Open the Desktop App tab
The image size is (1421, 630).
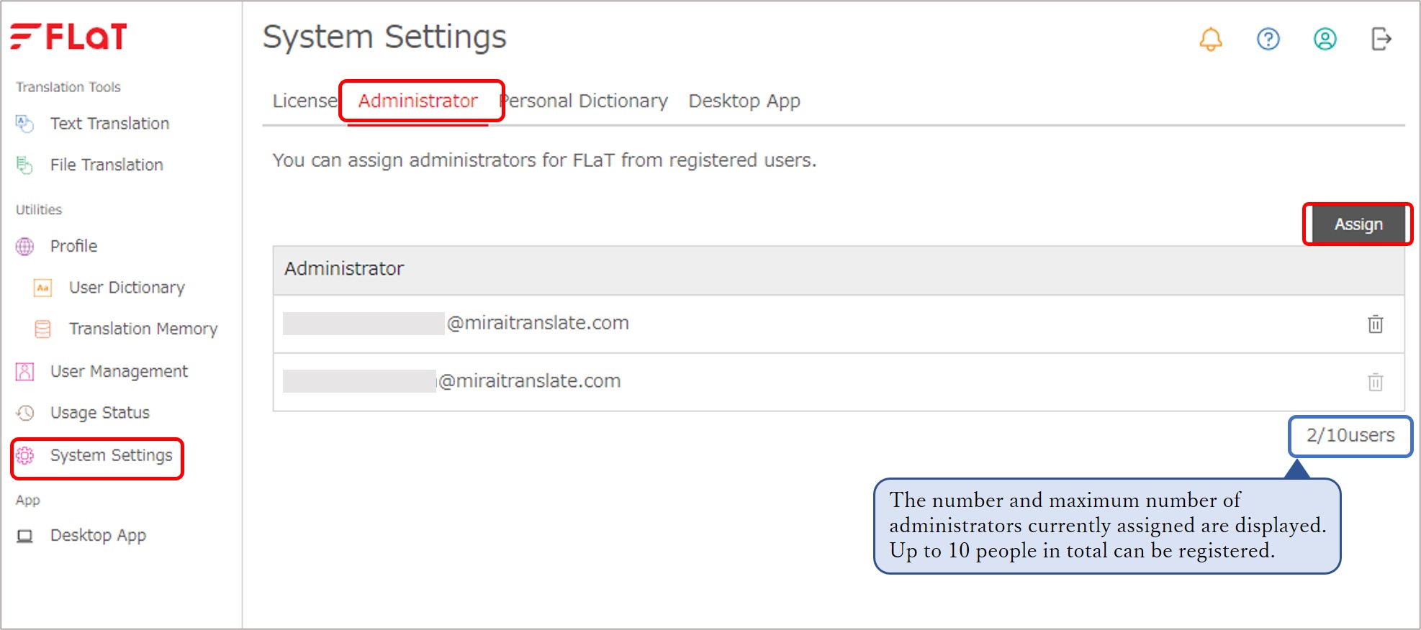(x=744, y=101)
